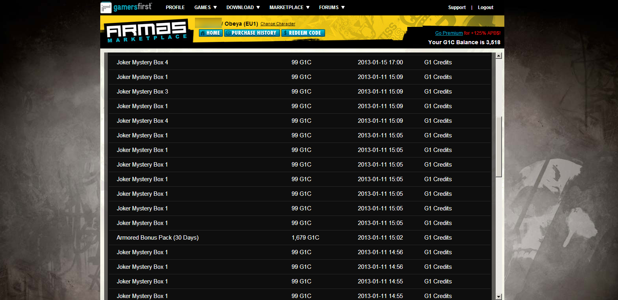Click the GamersFirst logo
Image resolution: width=618 pixels, height=300 pixels.
(126, 7)
